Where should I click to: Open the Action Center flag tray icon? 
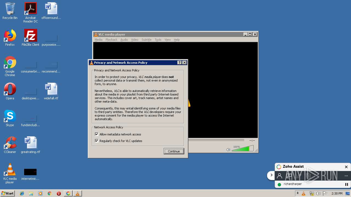(325, 193)
